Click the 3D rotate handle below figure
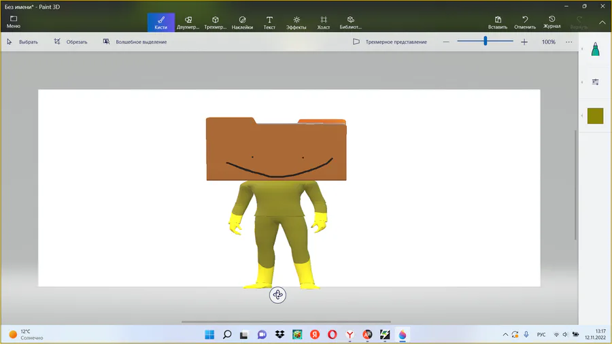Image resolution: width=612 pixels, height=344 pixels. point(277,295)
